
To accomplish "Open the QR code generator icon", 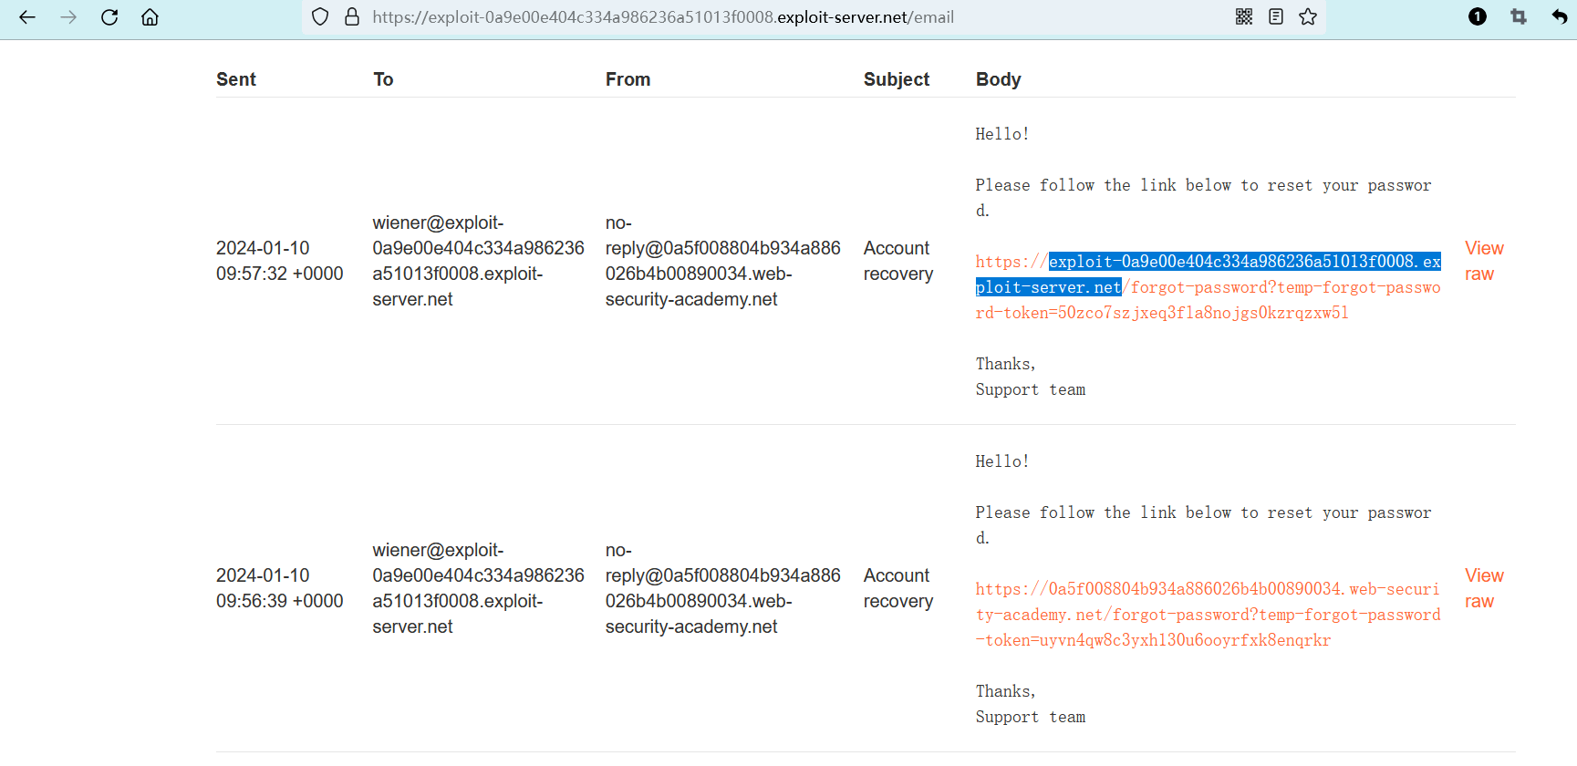I will pos(1244,17).
